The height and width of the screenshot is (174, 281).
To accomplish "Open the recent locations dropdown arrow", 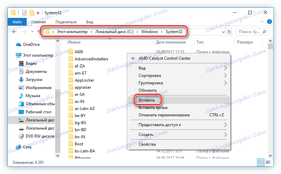I will [32, 32].
